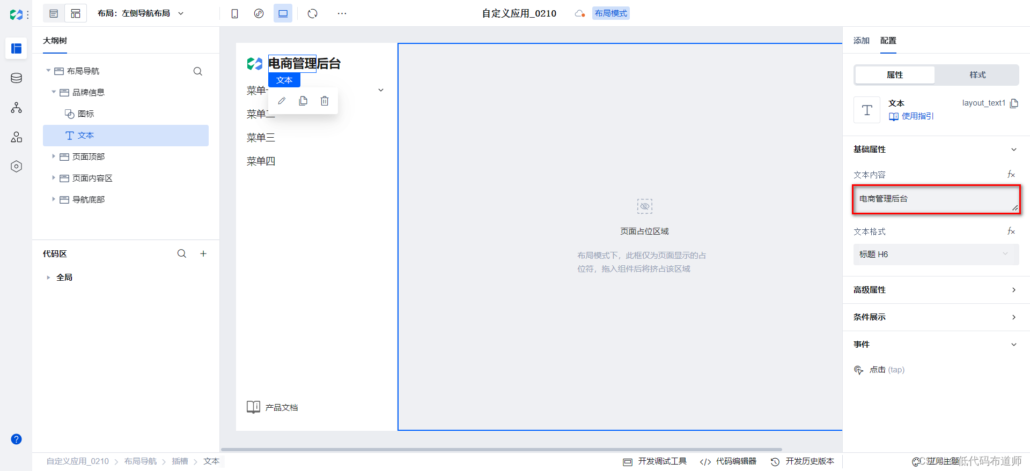
Task: Select 文本 item in outline tree
Action: (x=126, y=136)
